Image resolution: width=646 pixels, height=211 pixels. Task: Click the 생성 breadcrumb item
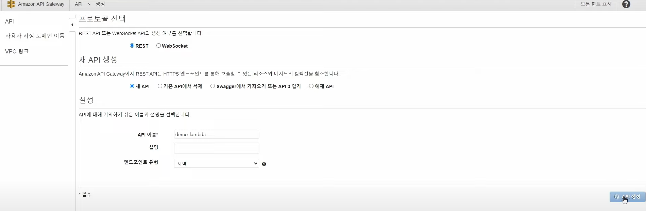(100, 4)
